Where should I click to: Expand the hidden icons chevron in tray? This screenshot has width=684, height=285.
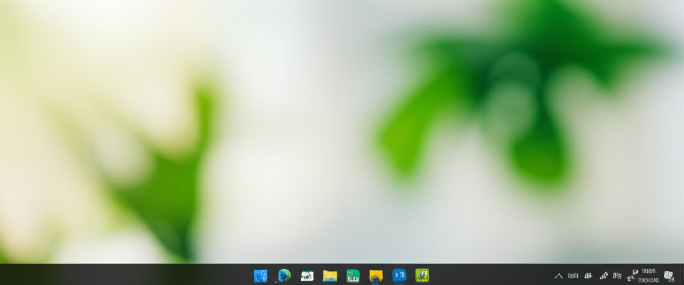pyautogui.click(x=558, y=276)
